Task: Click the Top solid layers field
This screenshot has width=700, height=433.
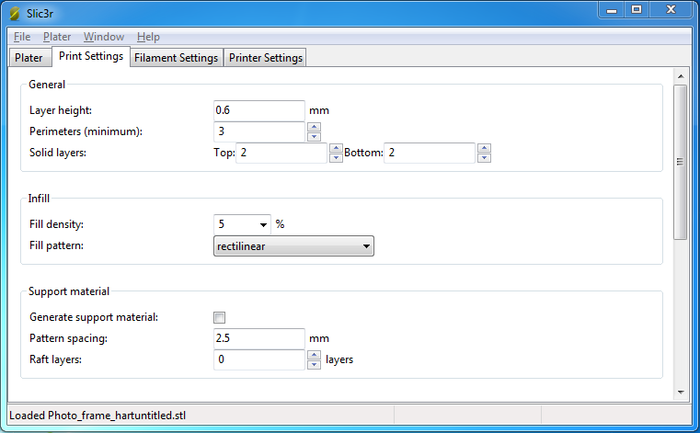Action: pos(281,153)
